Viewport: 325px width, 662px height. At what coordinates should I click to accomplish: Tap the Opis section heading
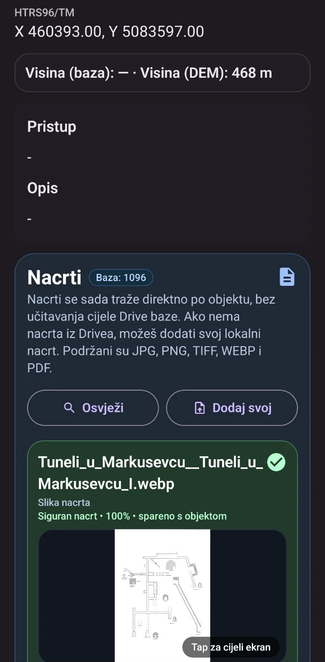coord(42,188)
